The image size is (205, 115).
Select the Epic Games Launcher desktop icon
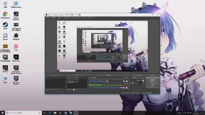pos(16,80)
